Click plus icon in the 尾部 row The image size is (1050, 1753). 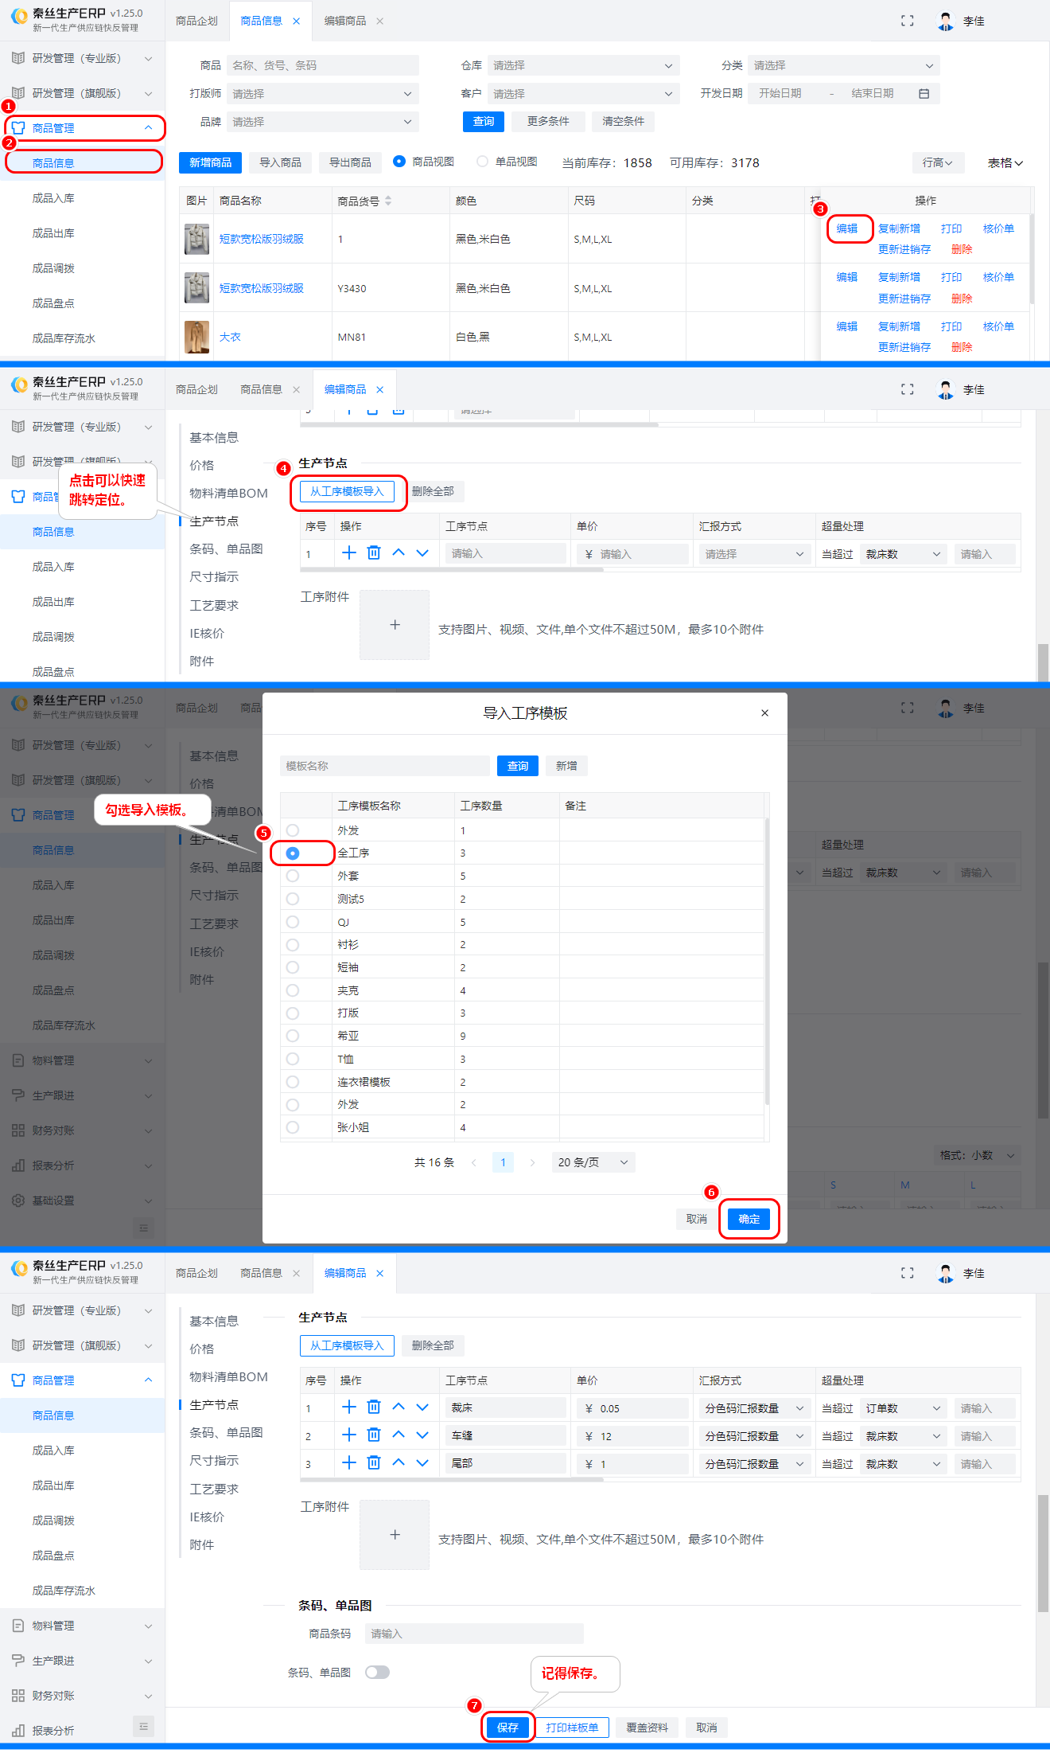tap(349, 1463)
